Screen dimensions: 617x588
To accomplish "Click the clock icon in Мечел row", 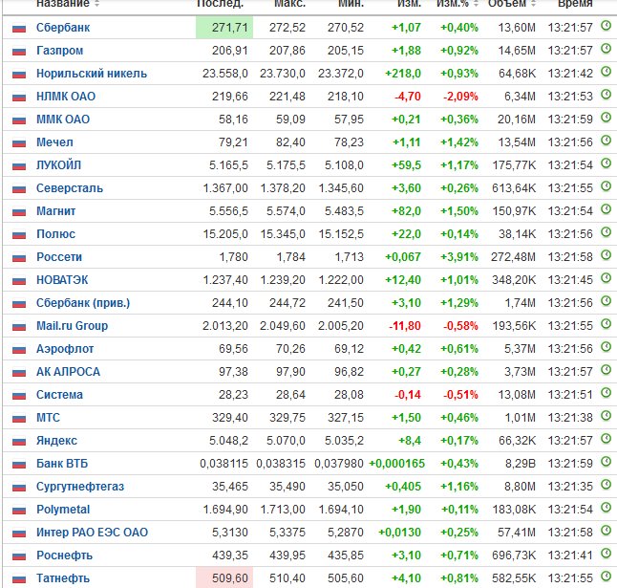I will [606, 141].
